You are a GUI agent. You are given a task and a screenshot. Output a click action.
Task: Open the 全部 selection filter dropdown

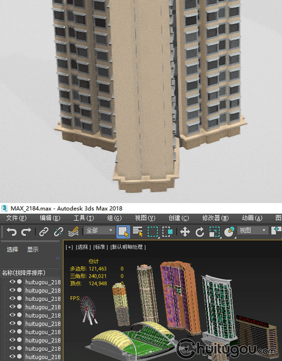point(100,231)
